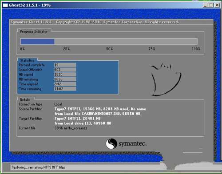Click the MB copied label
222x174 pixels.
pos(26,75)
